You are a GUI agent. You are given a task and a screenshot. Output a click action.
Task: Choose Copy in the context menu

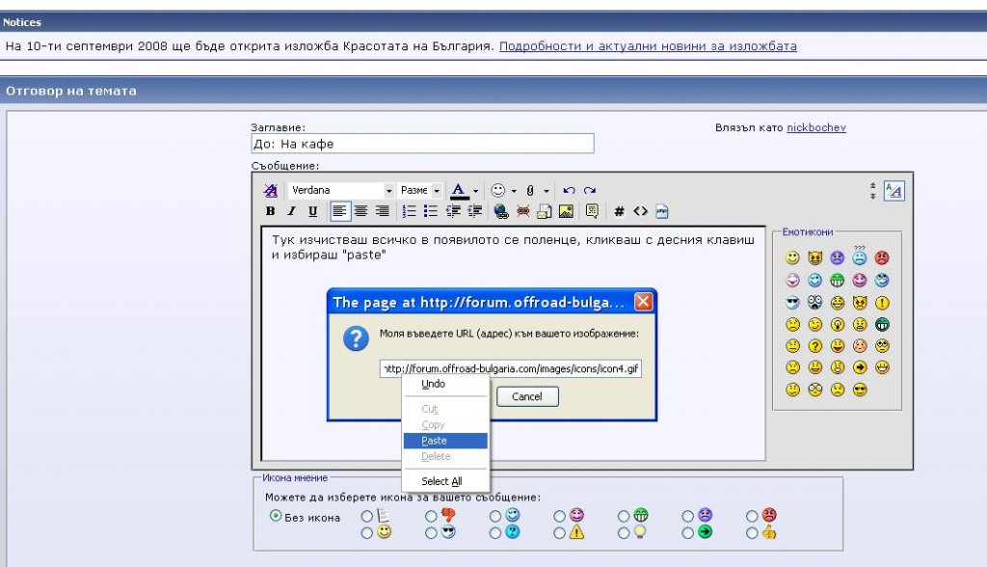445,424
